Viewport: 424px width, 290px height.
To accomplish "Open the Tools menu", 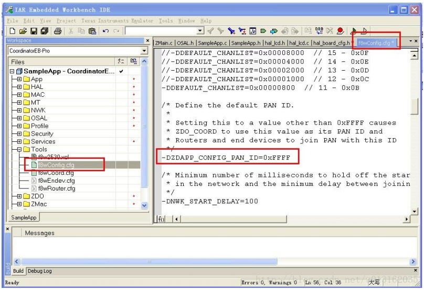I will (x=165, y=21).
